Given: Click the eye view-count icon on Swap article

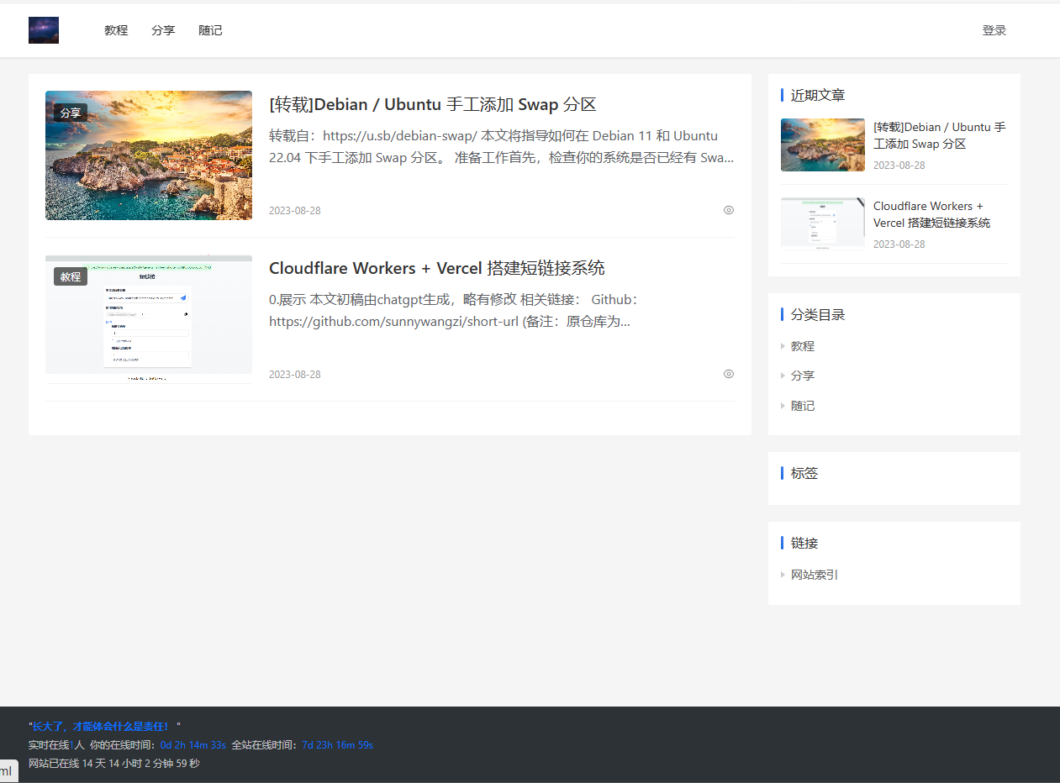Looking at the screenshot, I should tap(728, 210).
